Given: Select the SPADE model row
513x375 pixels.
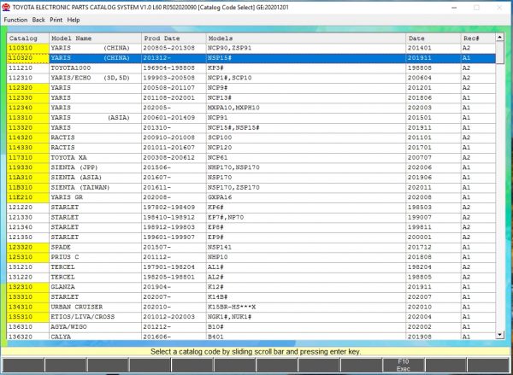Looking at the screenshot, I should 251,247.
